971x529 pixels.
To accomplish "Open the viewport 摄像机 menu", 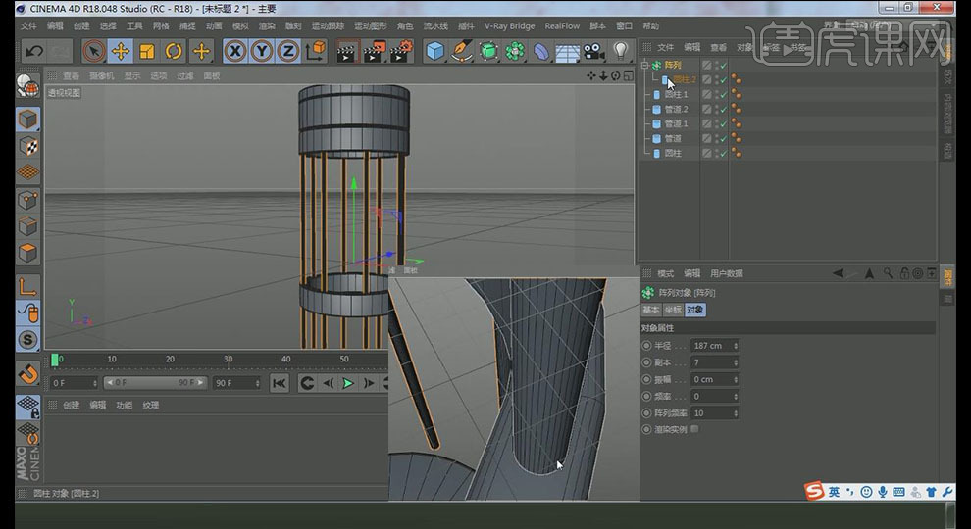I will click(x=102, y=75).
